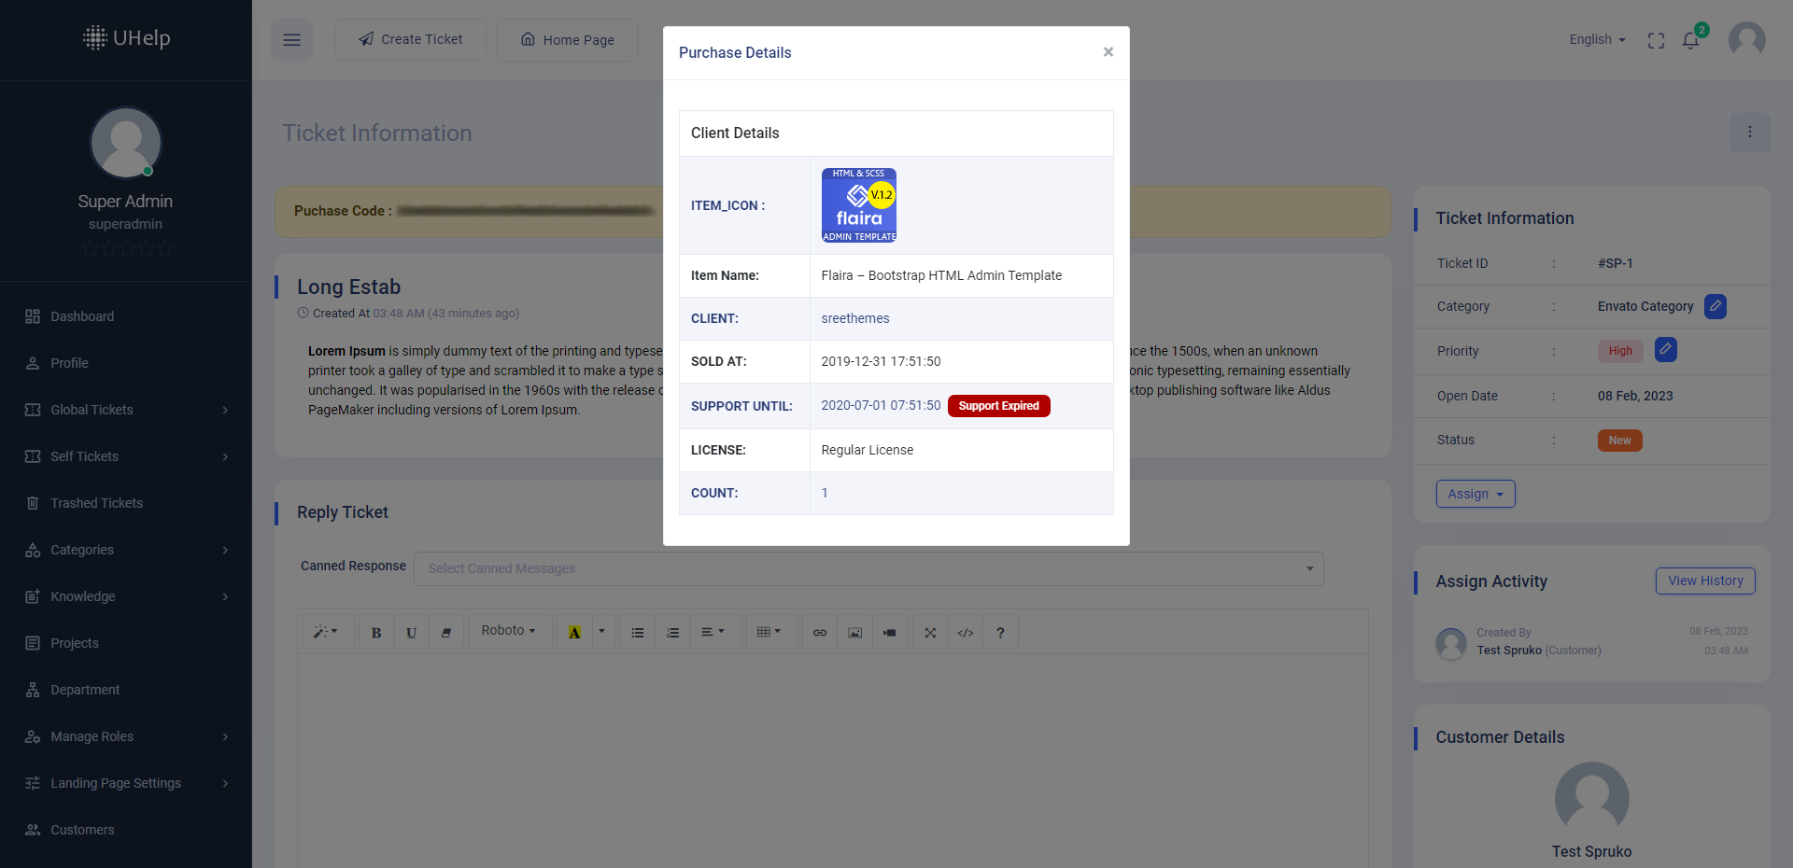This screenshot has width=1793, height=868.
Task: Toggle underline in the reply editor
Action: click(x=411, y=632)
